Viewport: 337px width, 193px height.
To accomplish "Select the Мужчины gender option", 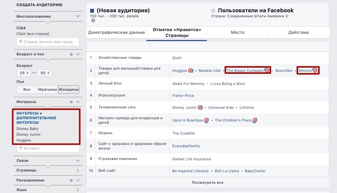I will click(47, 90).
